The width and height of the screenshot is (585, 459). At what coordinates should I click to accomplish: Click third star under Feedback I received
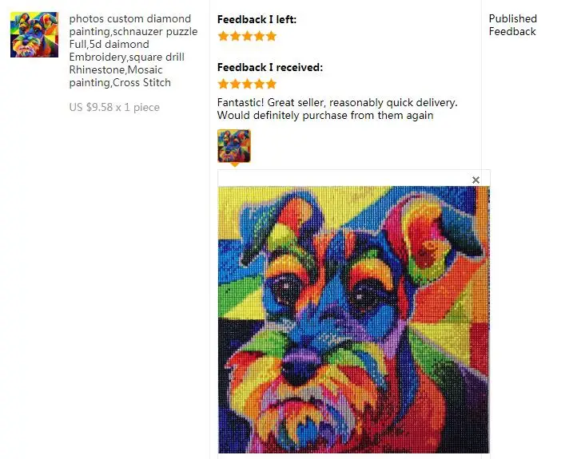coord(248,84)
